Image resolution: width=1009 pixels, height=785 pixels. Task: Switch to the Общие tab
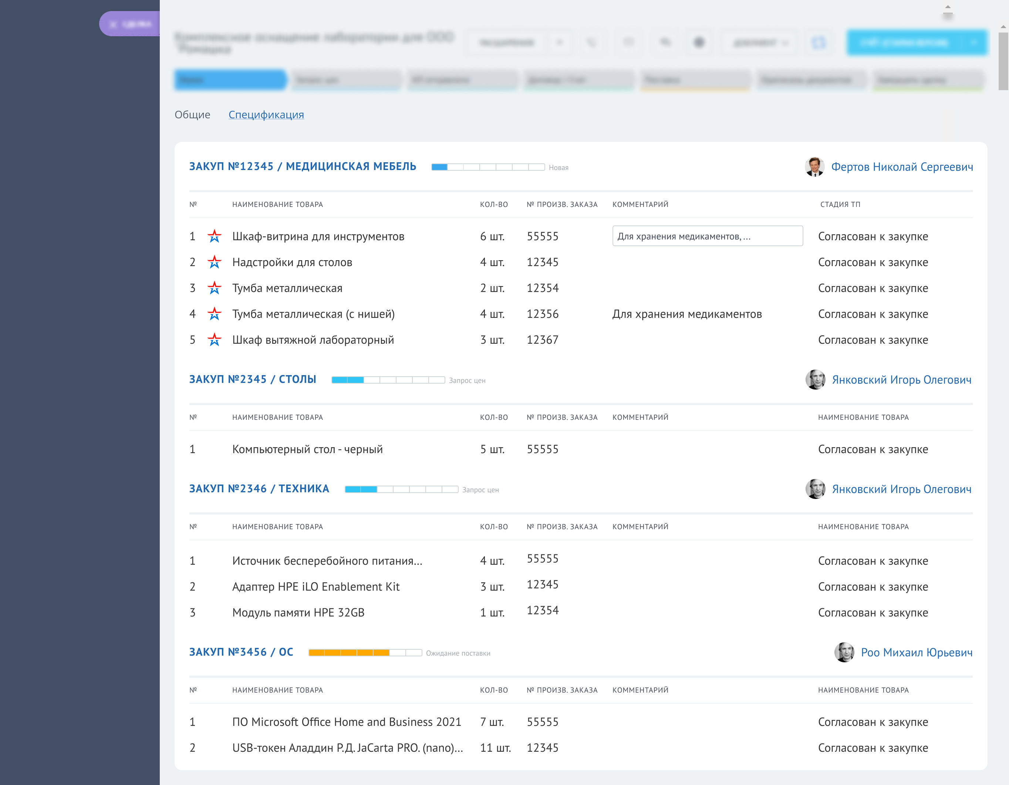pos(192,115)
